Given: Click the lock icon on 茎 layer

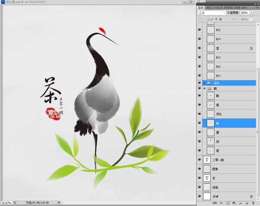Looking at the screenshot, I should click(251, 48).
